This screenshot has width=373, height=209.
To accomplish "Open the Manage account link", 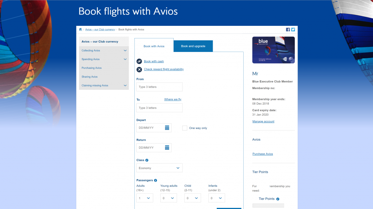I will (x=263, y=122).
